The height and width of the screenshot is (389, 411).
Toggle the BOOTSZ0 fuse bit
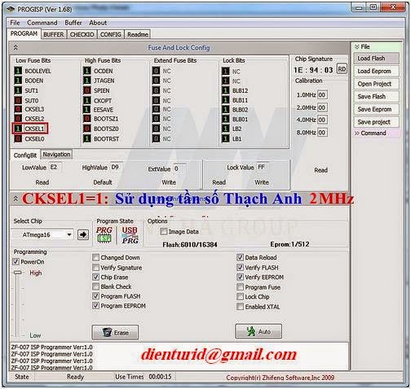coord(87,129)
